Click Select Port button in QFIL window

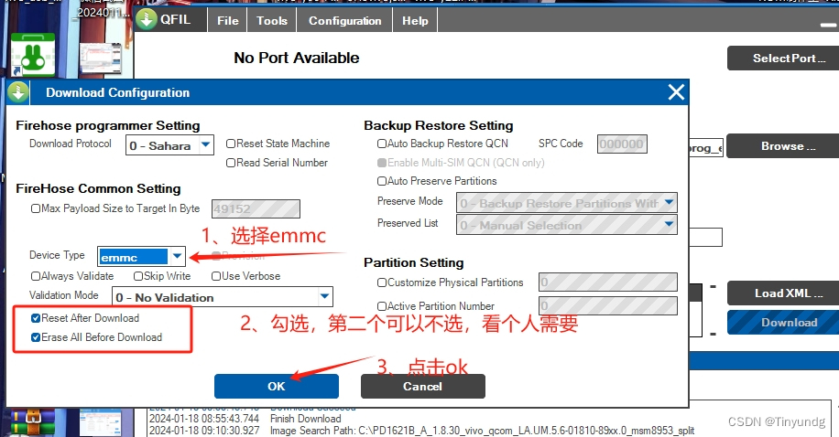coord(783,59)
